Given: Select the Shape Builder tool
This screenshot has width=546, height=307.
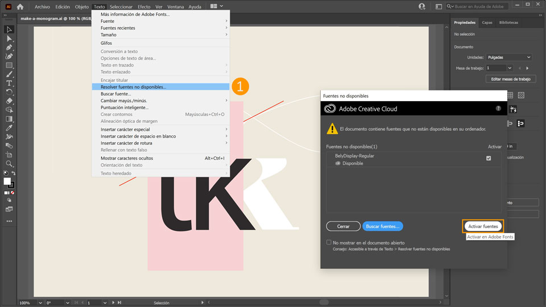Looking at the screenshot, I should [10, 110].
